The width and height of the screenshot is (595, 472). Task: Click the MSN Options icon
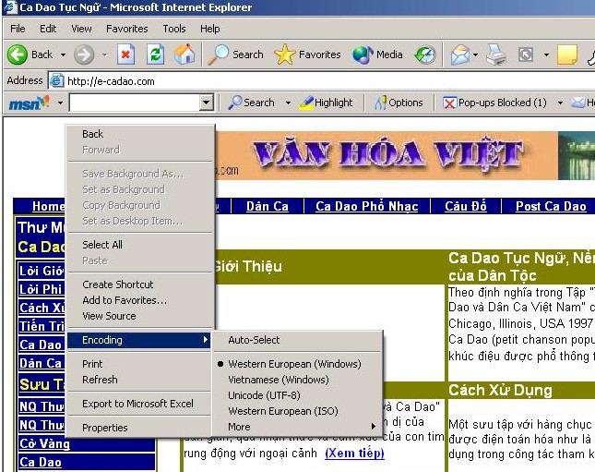point(381,103)
